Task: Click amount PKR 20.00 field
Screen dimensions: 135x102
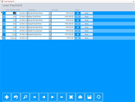Action: tap(63, 27)
